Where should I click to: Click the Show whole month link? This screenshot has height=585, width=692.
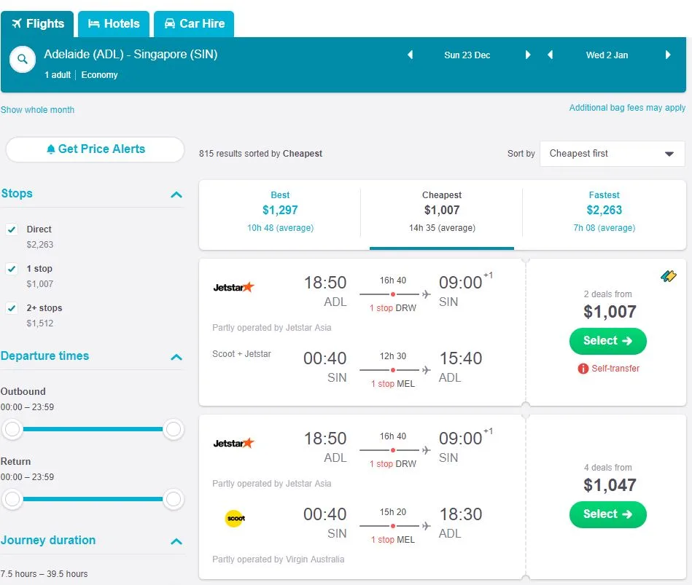37,110
